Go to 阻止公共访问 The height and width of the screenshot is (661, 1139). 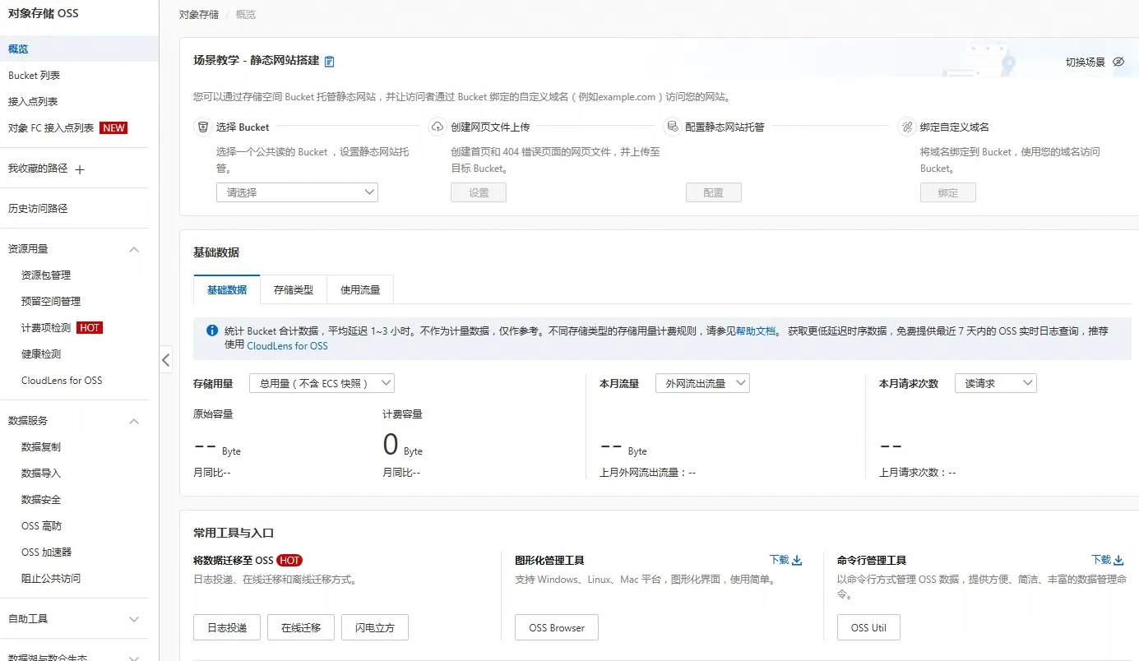tap(51, 579)
